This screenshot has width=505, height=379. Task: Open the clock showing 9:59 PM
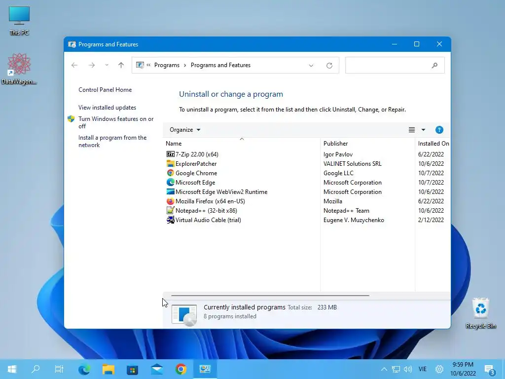coord(463,369)
